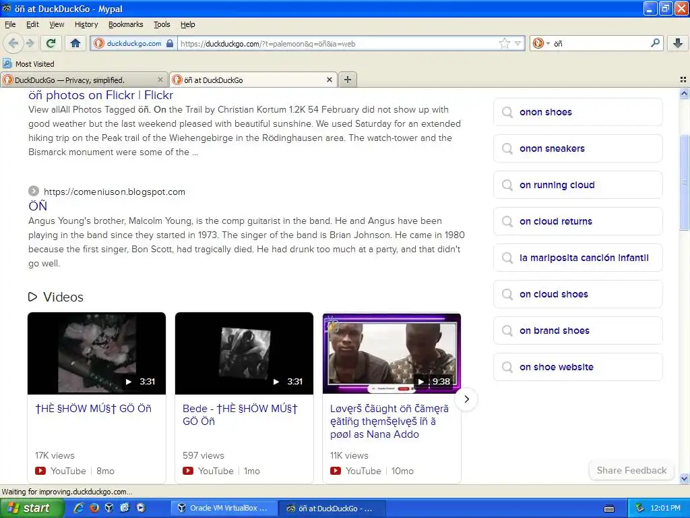Close the 'öñ at DuckDuckGo' tab
Image resolution: width=690 pixels, height=518 pixels.
click(329, 80)
